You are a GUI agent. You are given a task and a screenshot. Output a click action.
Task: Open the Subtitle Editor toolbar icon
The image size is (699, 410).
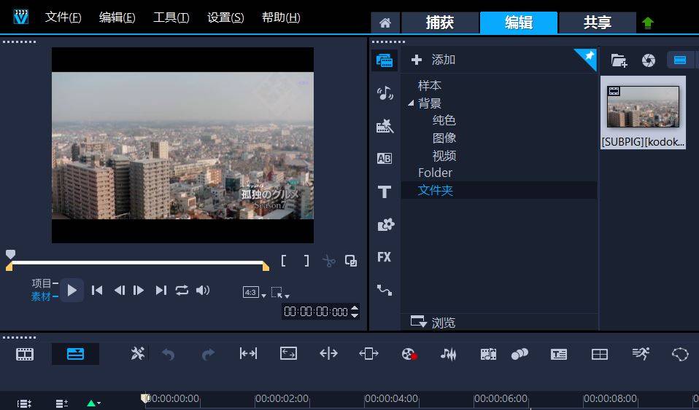(559, 354)
